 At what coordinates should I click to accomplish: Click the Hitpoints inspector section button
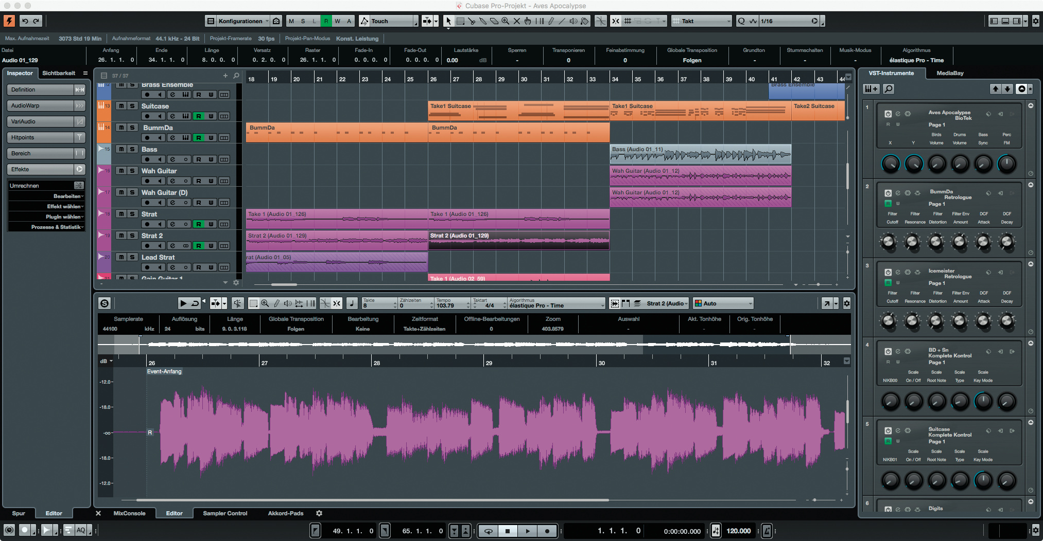coord(40,137)
